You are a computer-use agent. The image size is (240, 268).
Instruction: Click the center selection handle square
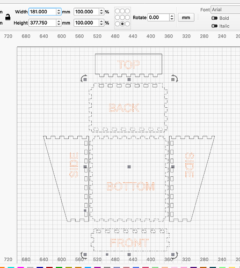pyautogui.click(x=129, y=167)
